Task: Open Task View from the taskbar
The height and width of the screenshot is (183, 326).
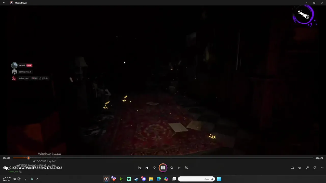Action: (174, 179)
